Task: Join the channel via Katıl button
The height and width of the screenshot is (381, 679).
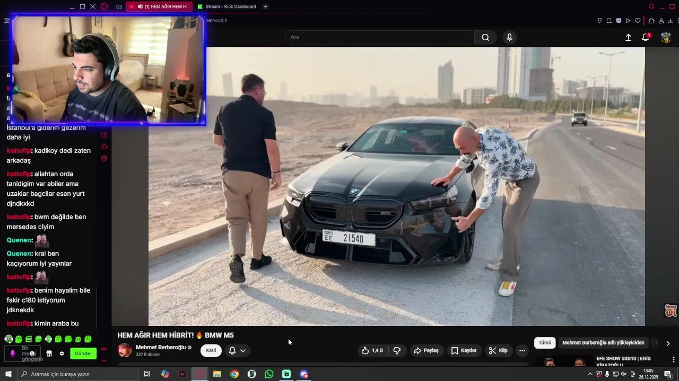Action: (211, 350)
